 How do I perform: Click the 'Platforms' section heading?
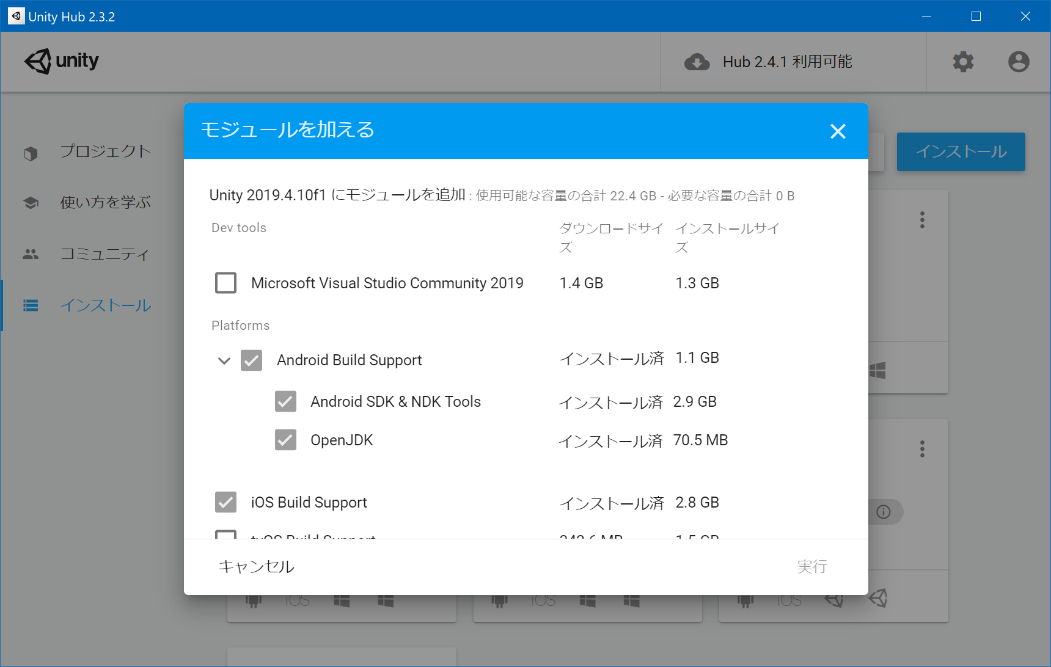click(x=241, y=326)
